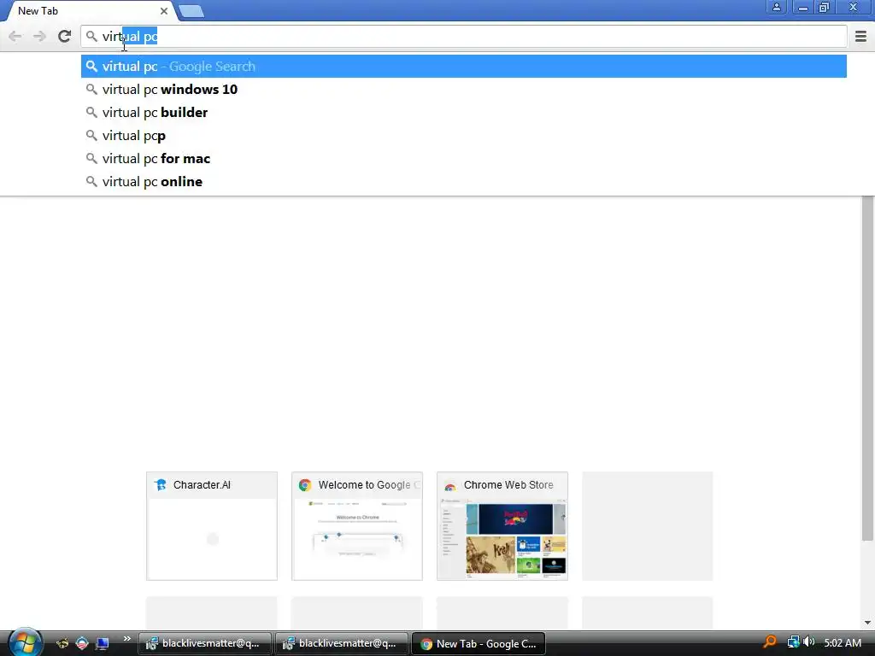Open the Character.AI thumbnail tile
875x656 pixels.
[212, 526]
